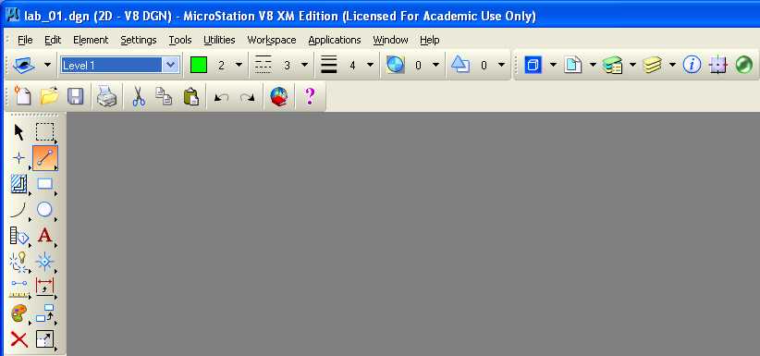Select the Place Fence tool
This screenshot has width=760, height=356.
pos(45,132)
